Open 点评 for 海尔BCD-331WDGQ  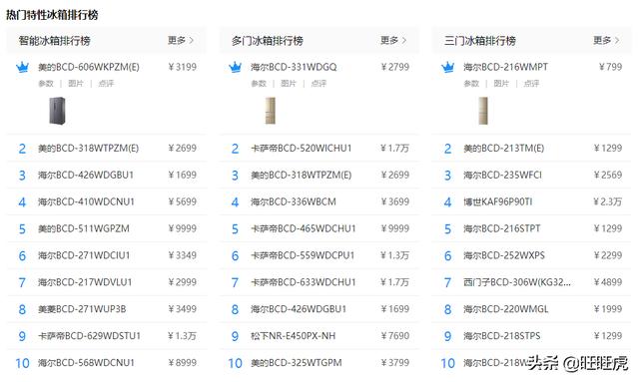click(319, 84)
